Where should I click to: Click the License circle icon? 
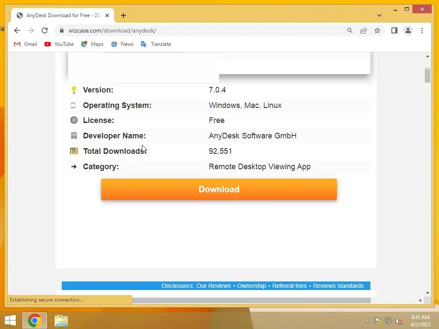74,120
